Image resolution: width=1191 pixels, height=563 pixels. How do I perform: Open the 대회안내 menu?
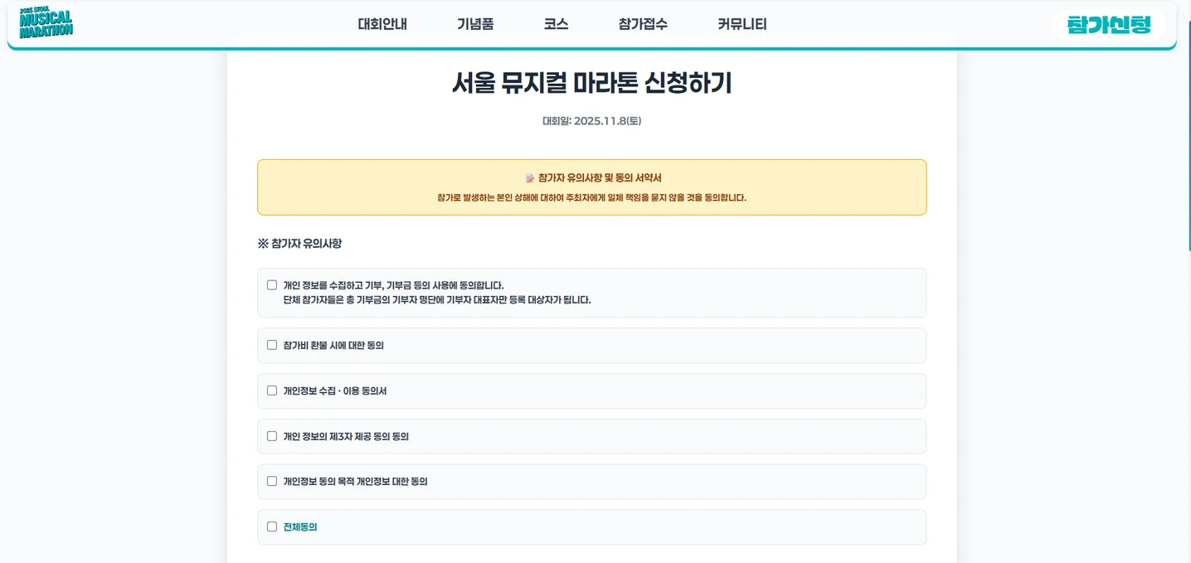(382, 24)
